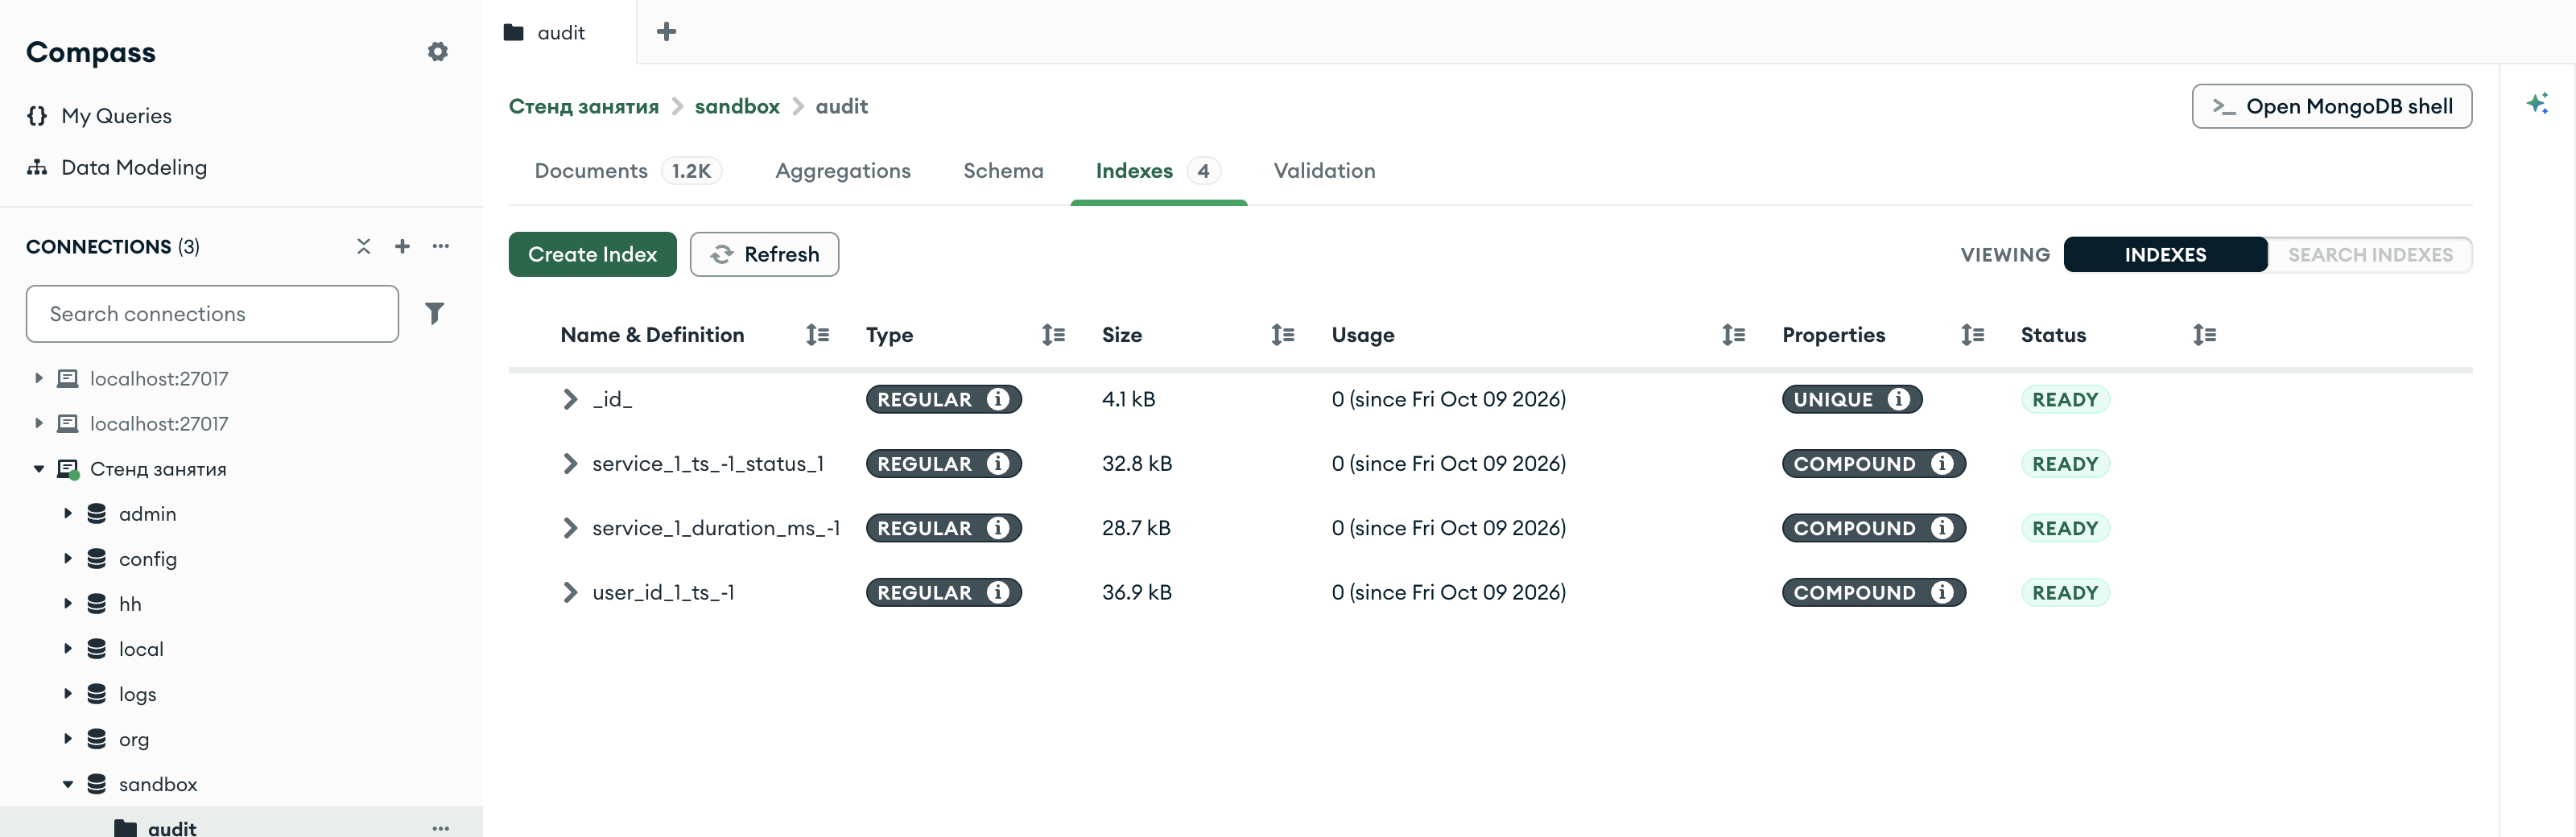
Task: Expand _id_ index row
Action: pos(570,400)
